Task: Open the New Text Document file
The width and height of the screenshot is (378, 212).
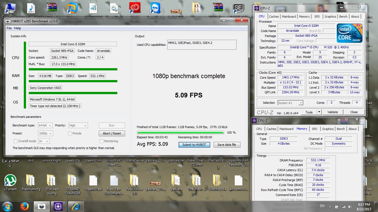Action: pos(114,184)
